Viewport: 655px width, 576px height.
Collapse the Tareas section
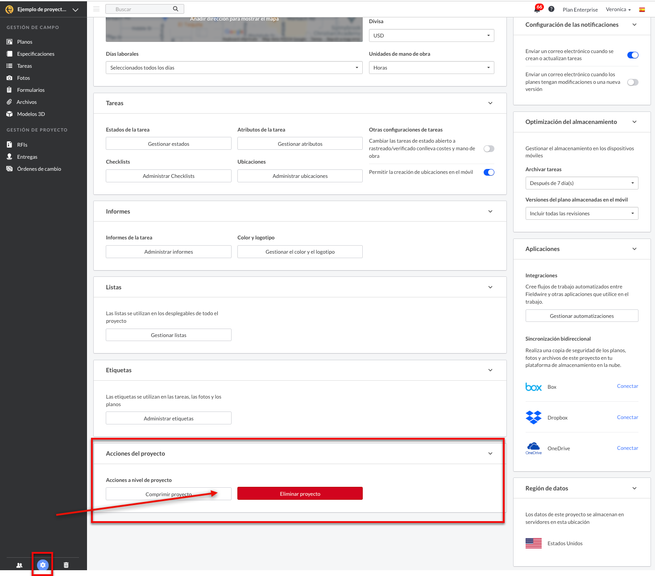click(490, 103)
